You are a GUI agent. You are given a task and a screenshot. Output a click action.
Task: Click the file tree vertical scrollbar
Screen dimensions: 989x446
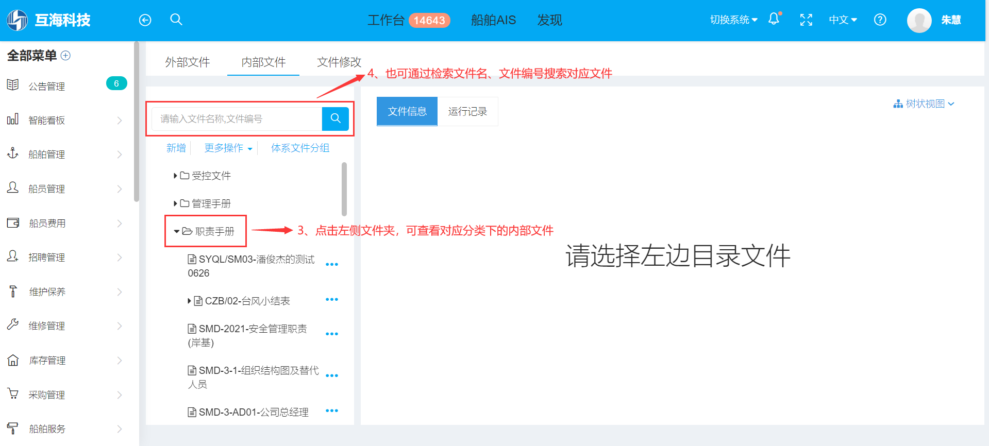tap(344, 189)
